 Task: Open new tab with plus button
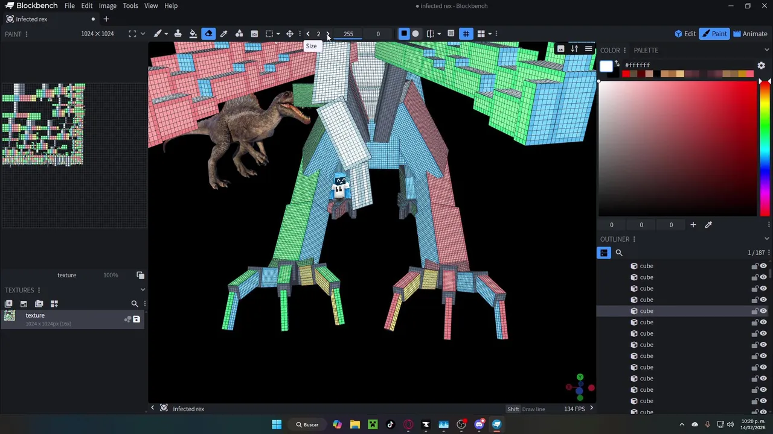point(106,19)
